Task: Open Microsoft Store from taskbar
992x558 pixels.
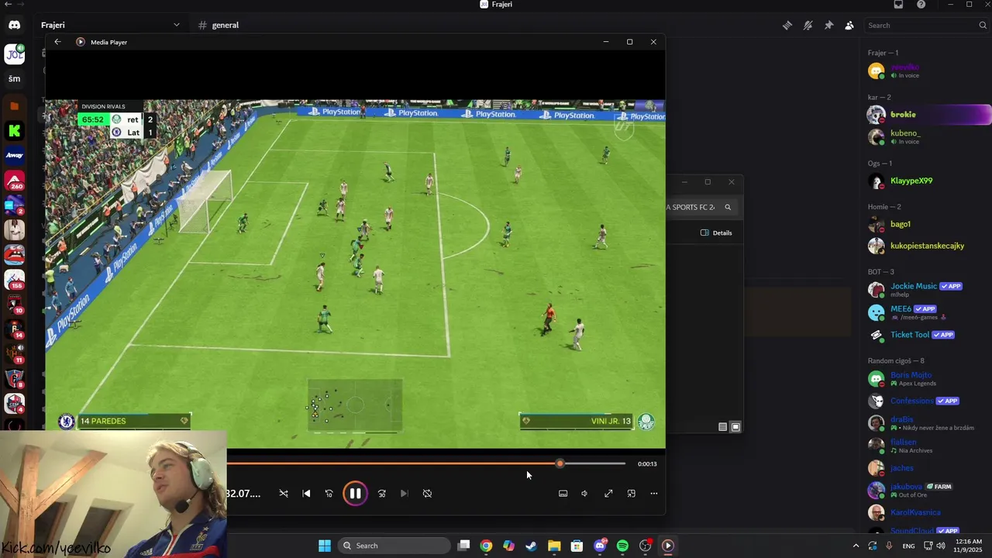Action: click(577, 546)
